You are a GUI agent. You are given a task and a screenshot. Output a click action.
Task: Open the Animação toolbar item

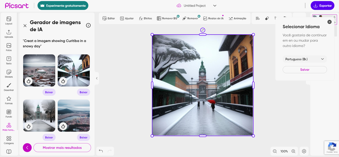237,19
